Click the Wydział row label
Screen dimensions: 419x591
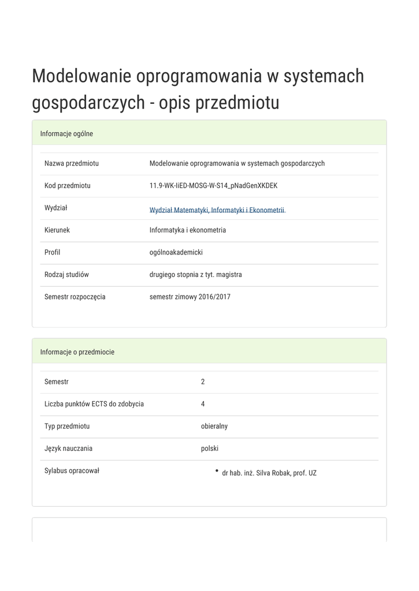coord(56,208)
